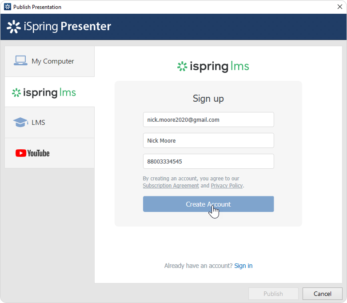Click the graduation cap LMS icon
The image size is (347, 303).
click(20, 122)
